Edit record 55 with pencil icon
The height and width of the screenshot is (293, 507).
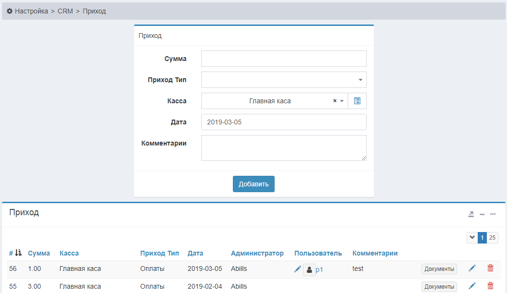coord(472,286)
